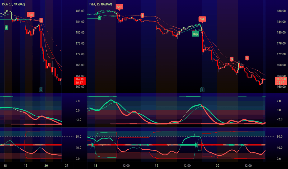
Task: Click the green B marker on the 15-minute chart
Action: coord(99,18)
